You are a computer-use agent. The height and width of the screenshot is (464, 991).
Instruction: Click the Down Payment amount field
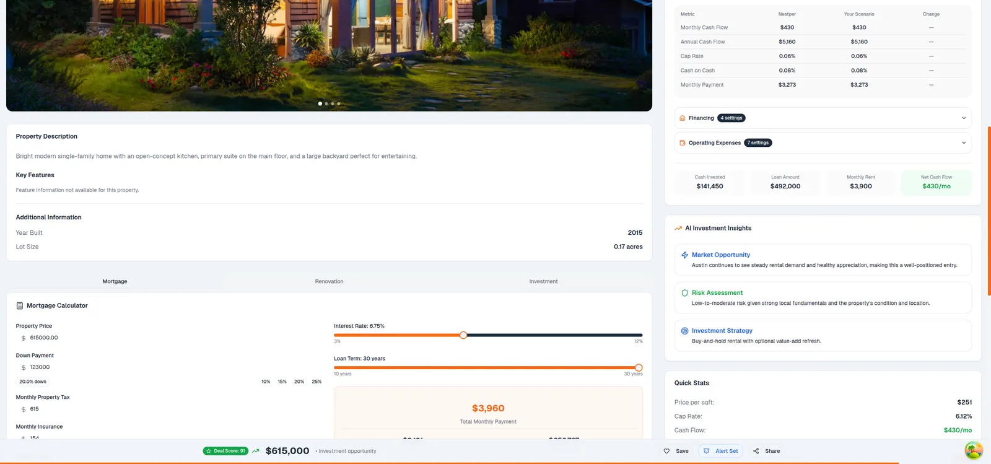[168, 367]
